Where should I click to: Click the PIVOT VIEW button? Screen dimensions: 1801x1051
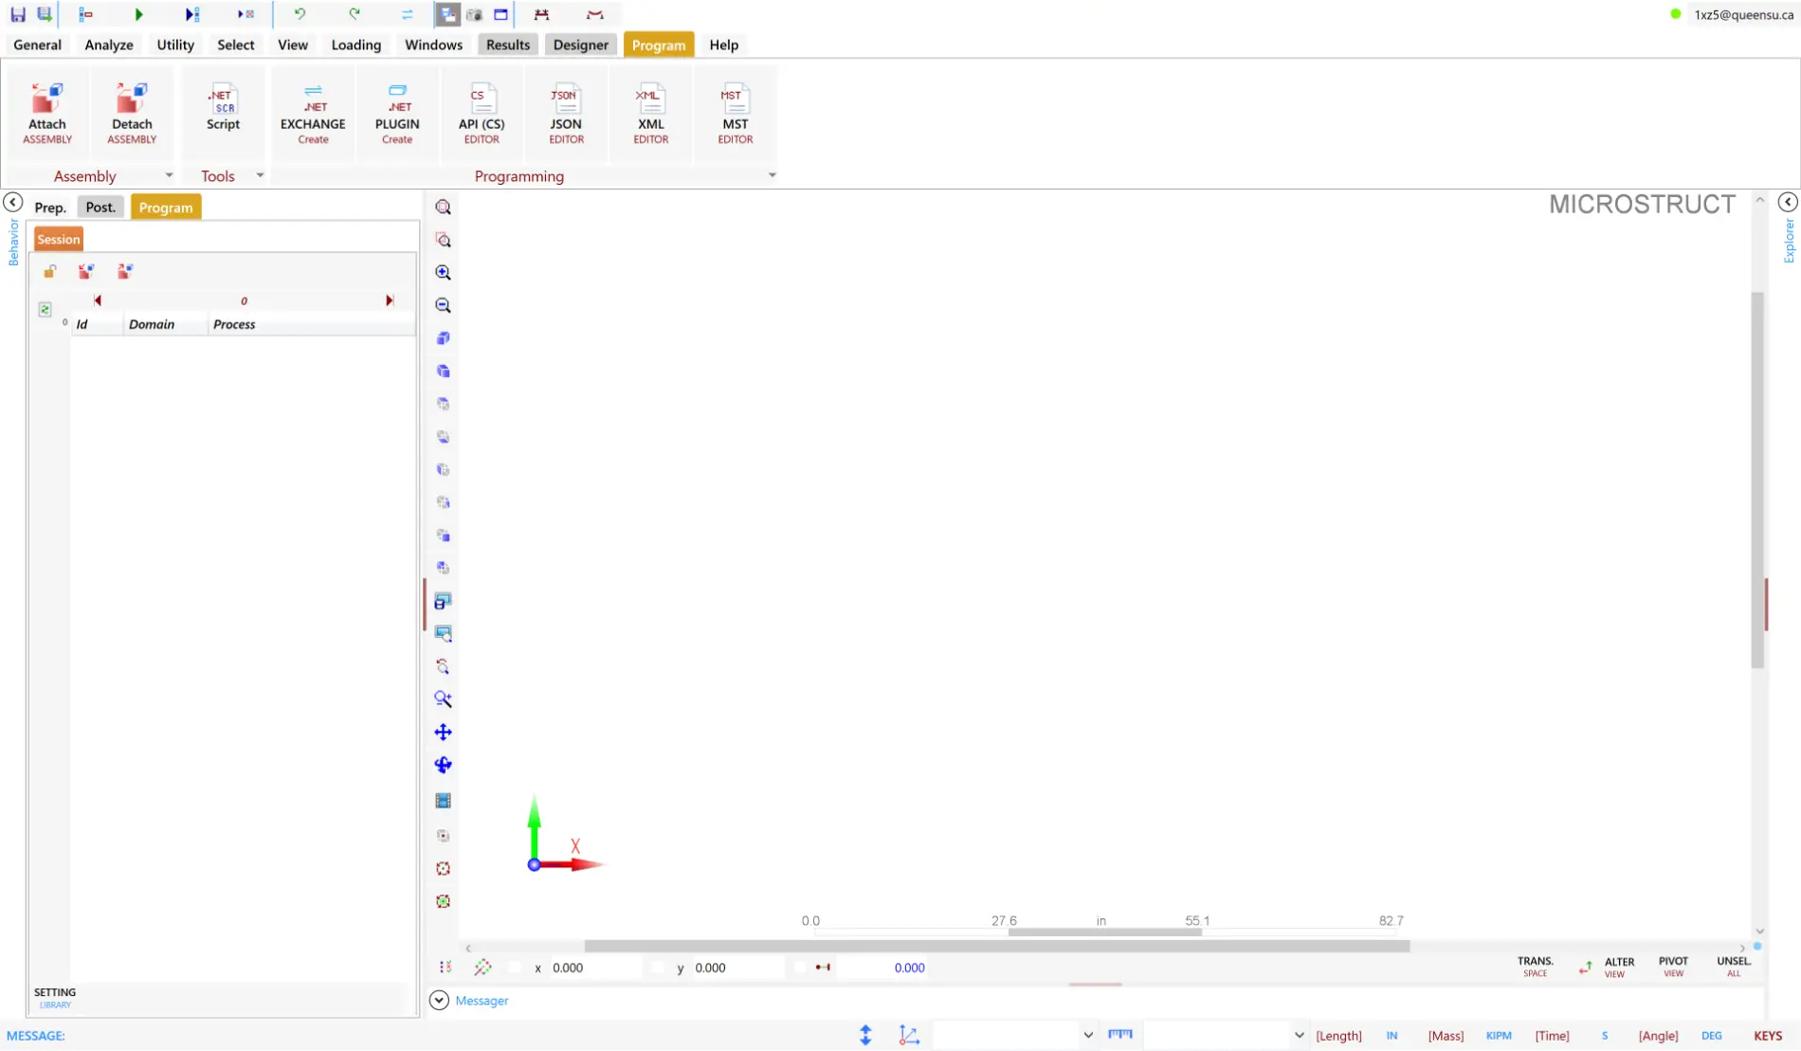(1673, 966)
